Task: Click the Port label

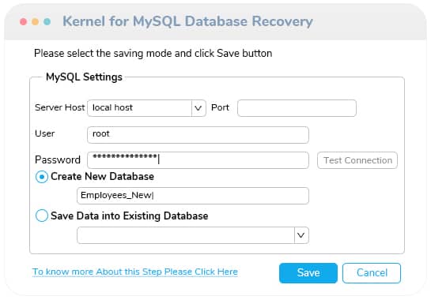Action: pyautogui.click(x=220, y=107)
